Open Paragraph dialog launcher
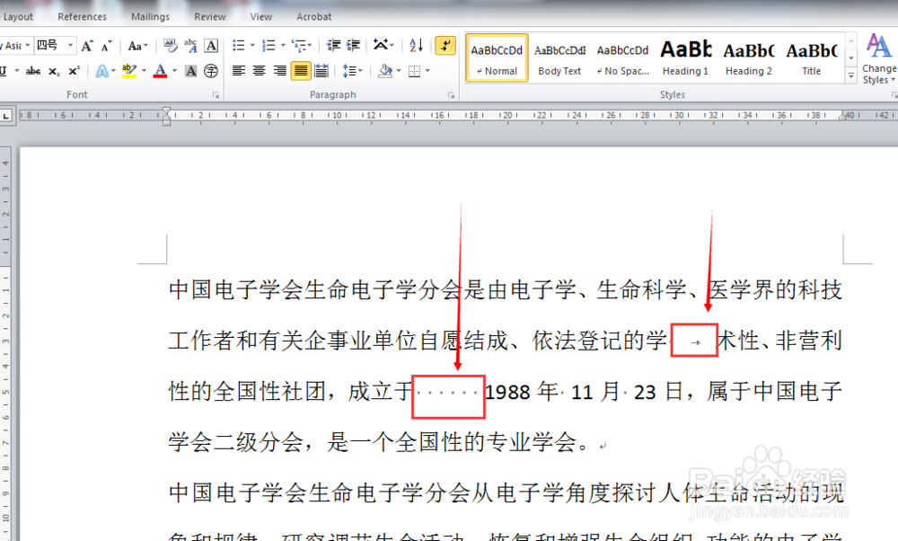 click(452, 95)
